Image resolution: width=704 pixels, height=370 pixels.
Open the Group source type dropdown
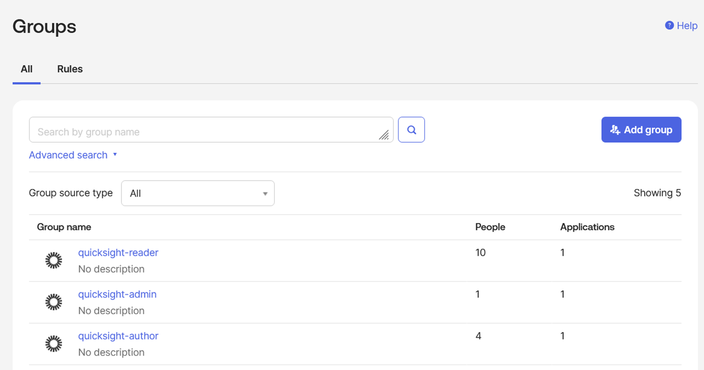click(x=198, y=193)
